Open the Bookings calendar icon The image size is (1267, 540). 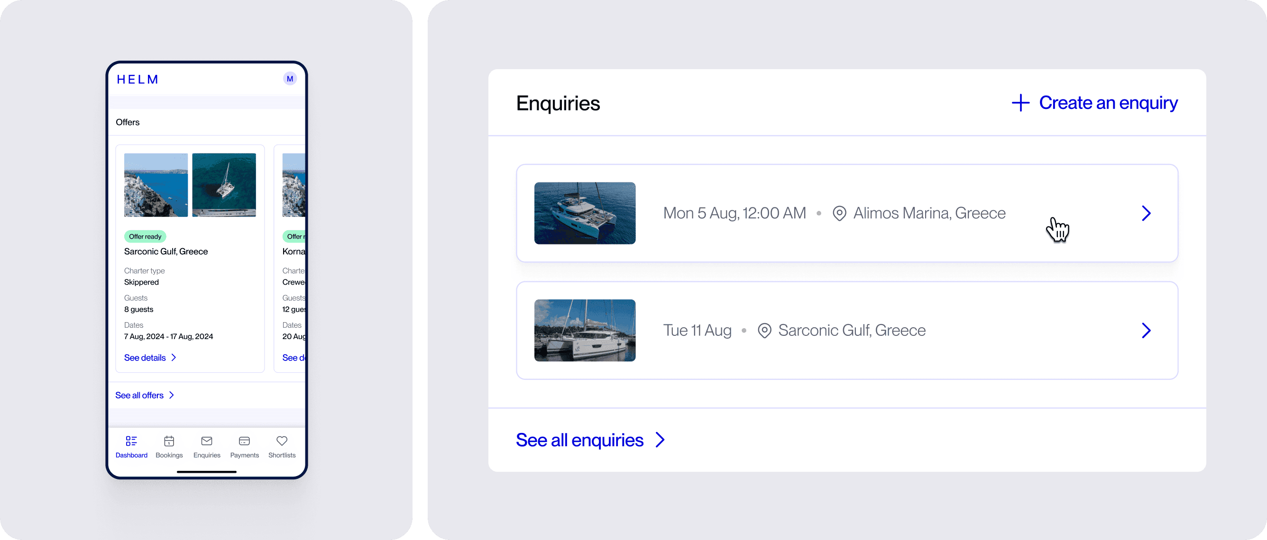tap(169, 441)
